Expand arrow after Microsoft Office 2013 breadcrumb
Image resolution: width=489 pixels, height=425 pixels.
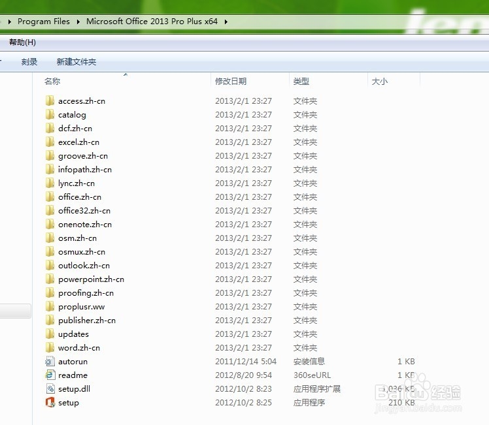226,22
